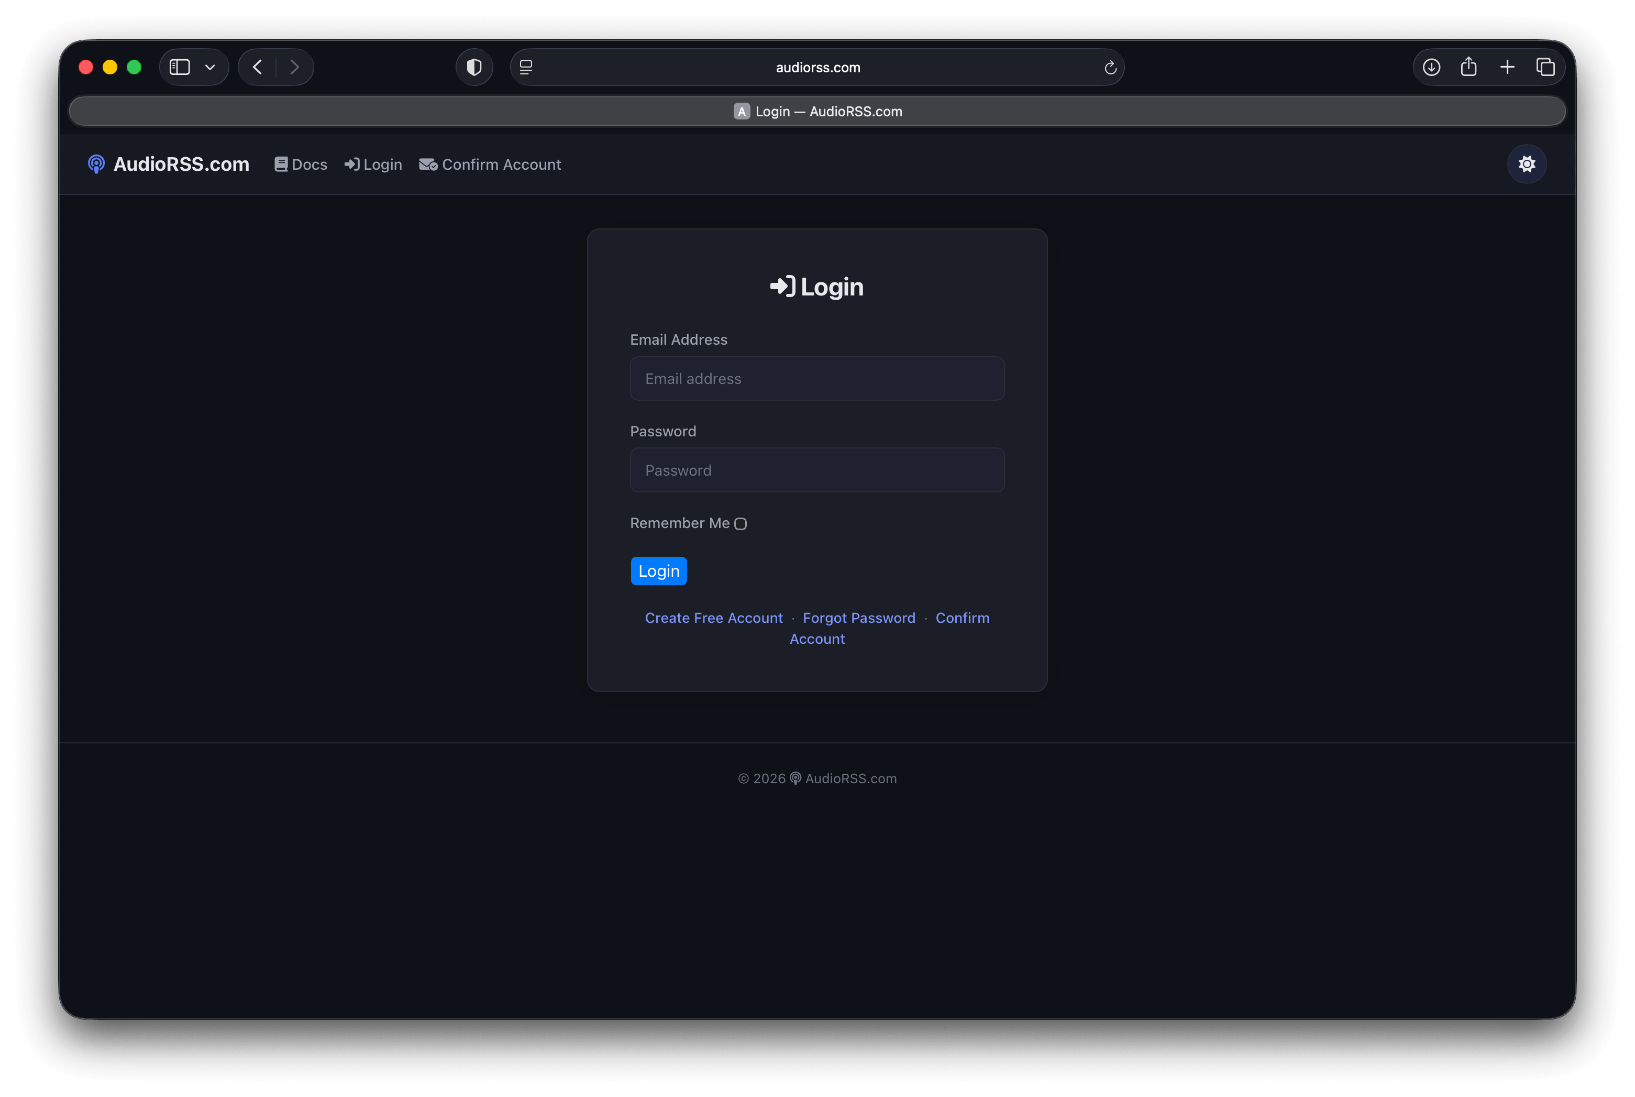The width and height of the screenshot is (1635, 1097).
Task: Select the Confirm Account envelope icon
Action: click(427, 163)
